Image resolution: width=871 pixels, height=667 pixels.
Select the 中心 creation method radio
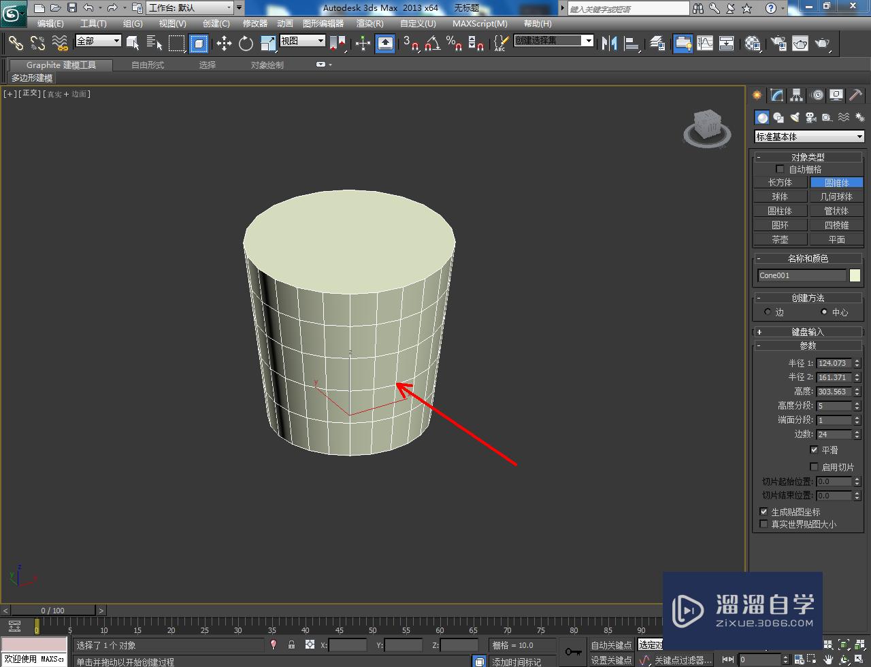tap(824, 312)
